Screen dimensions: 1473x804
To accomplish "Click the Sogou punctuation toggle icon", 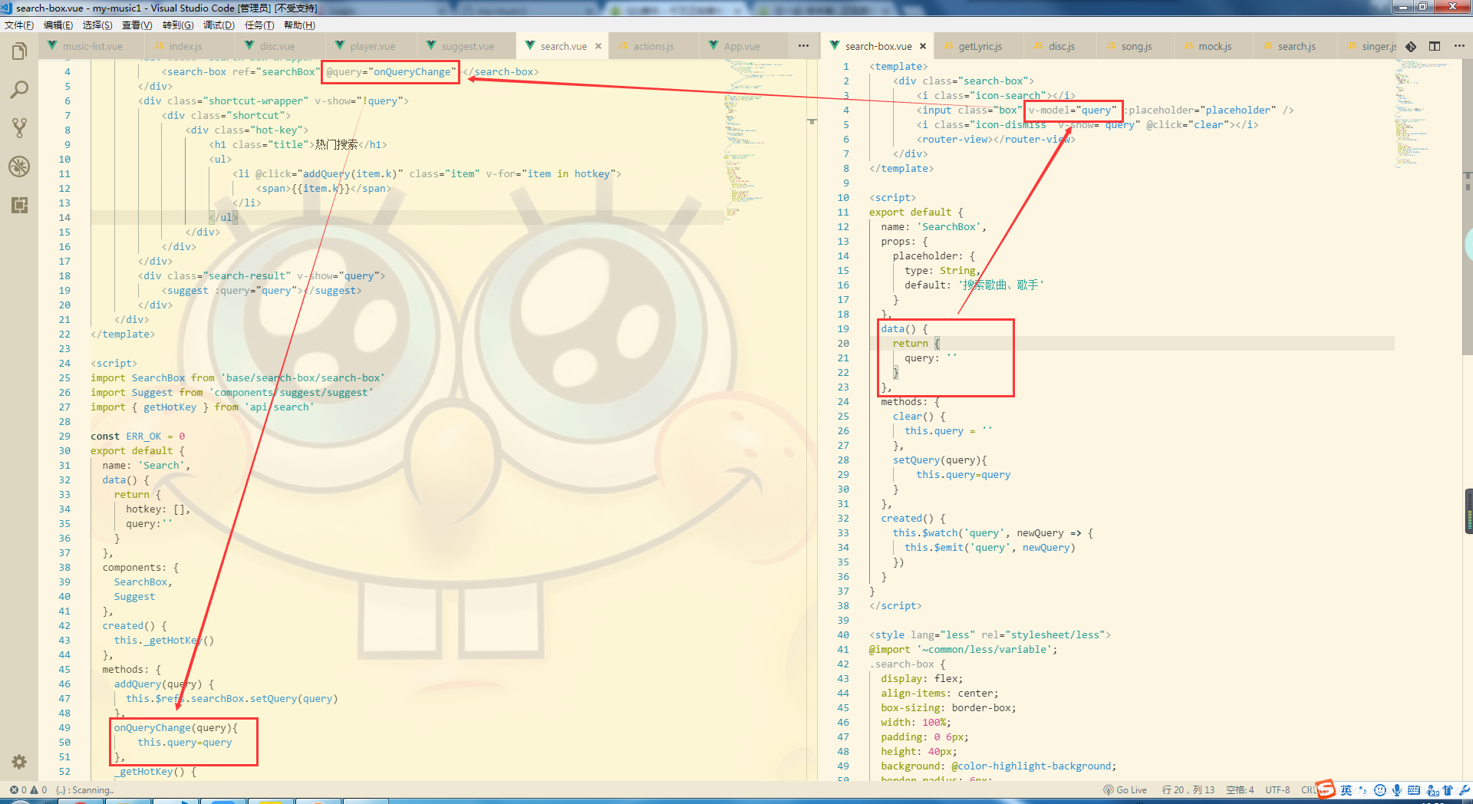I will pyautogui.click(x=1363, y=790).
